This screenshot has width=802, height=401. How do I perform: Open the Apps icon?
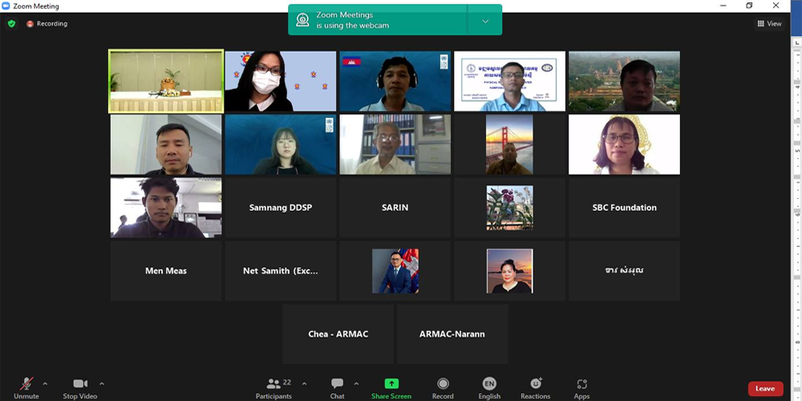coord(581,384)
